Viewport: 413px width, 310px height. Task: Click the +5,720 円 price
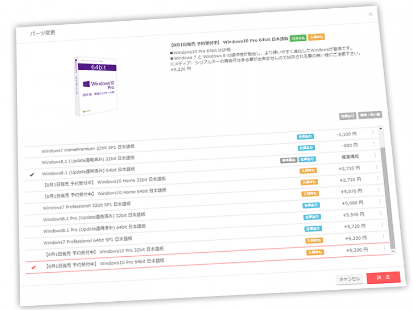[x=355, y=226]
